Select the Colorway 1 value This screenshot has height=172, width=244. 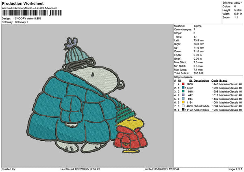point(21,22)
